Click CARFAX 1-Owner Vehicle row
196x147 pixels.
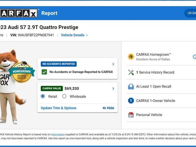pyautogui.click(x=161, y=101)
